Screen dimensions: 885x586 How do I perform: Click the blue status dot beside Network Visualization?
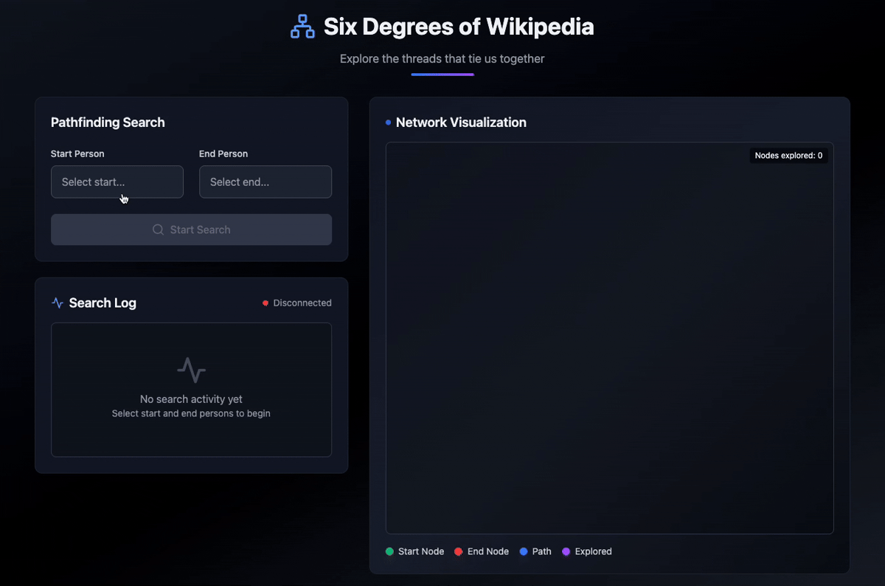tap(389, 122)
